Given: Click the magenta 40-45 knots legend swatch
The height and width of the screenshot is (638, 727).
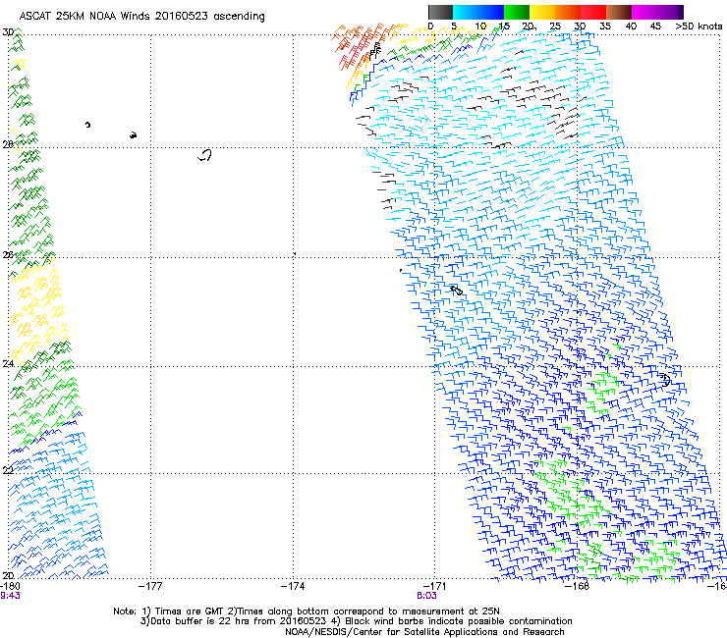Looking at the screenshot, I should pos(644,12).
